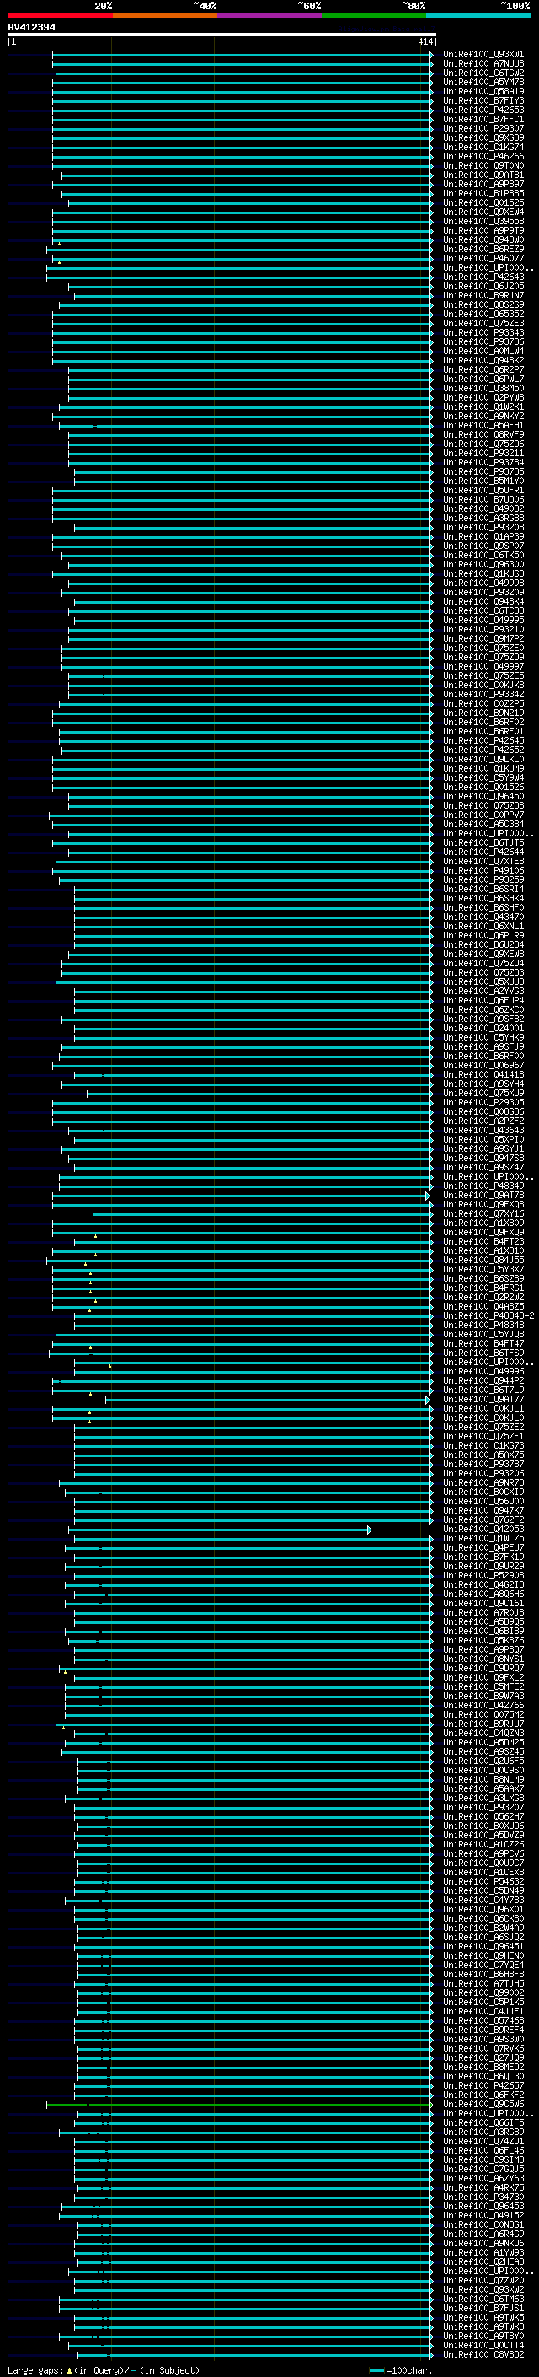This screenshot has height=2377, width=539.
Task: Click the =100char. scale legend
Action: pos(400,2369)
